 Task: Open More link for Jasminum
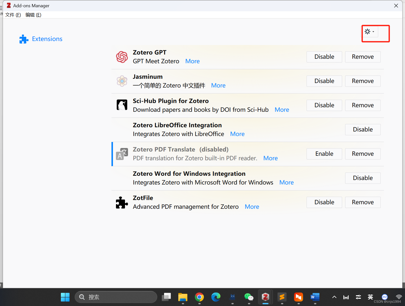tap(218, 85)
